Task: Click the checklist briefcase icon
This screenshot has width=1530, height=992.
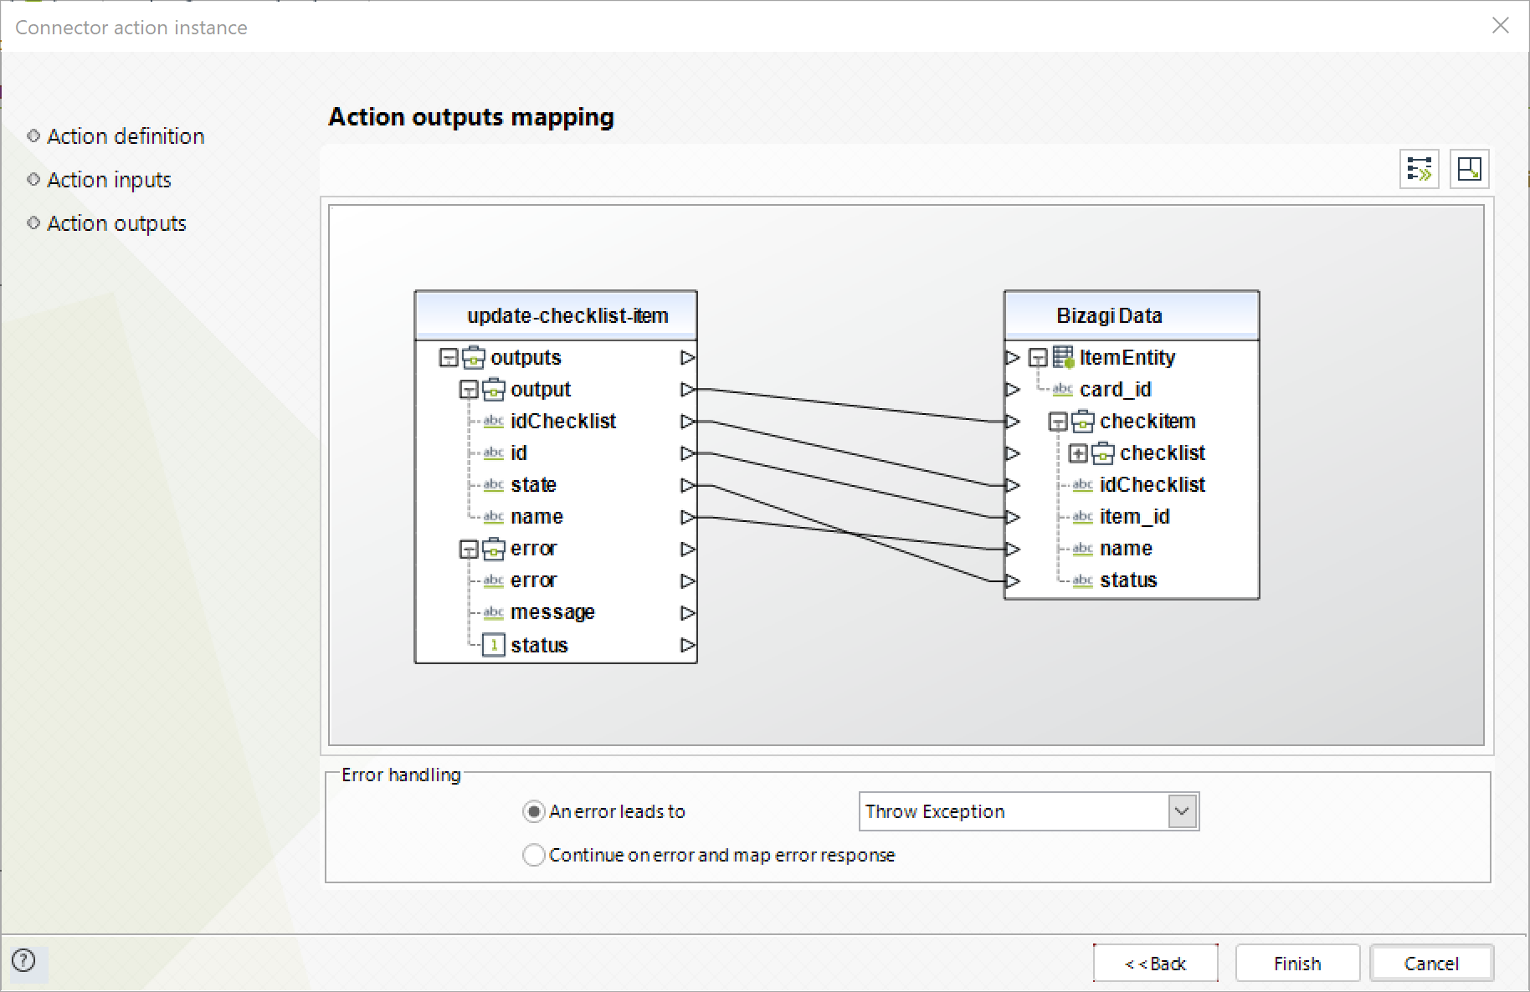Action: point(1103,453)
